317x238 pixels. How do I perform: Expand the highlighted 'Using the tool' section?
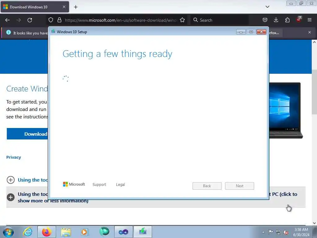coord(11,197)
